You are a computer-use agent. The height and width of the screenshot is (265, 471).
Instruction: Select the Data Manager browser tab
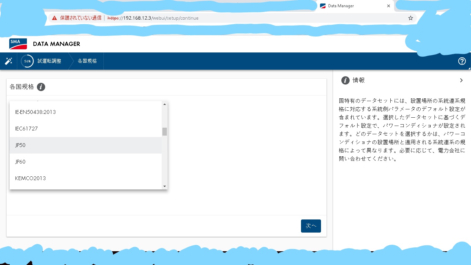pos(355,6)
